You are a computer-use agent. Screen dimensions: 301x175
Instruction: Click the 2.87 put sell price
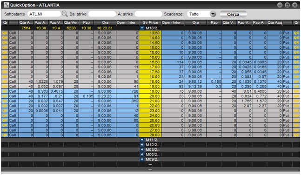tap(245, 106)
